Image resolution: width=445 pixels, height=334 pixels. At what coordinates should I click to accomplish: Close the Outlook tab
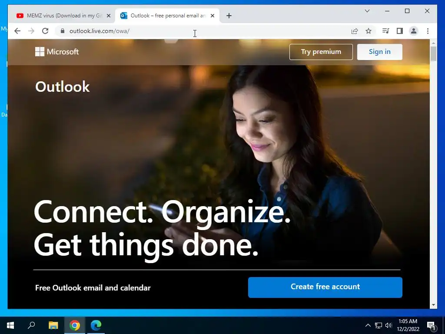212,16
